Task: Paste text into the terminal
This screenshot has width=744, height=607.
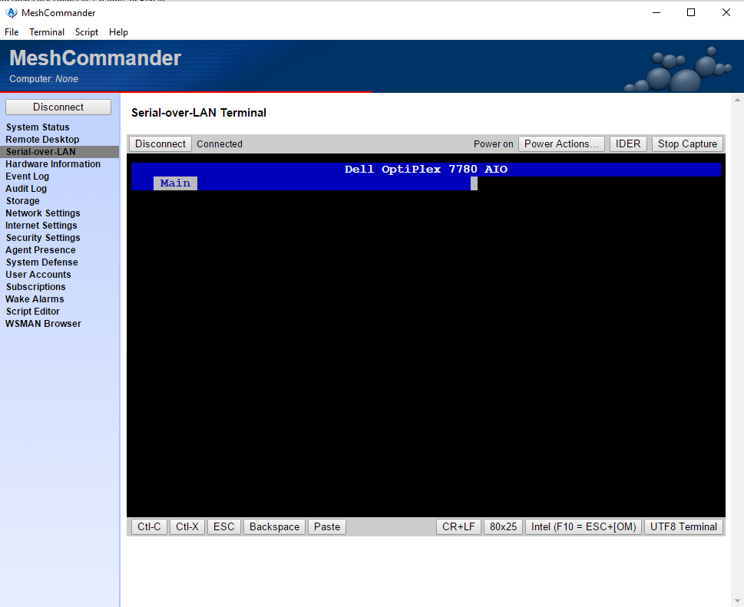Action: point(327,527)
